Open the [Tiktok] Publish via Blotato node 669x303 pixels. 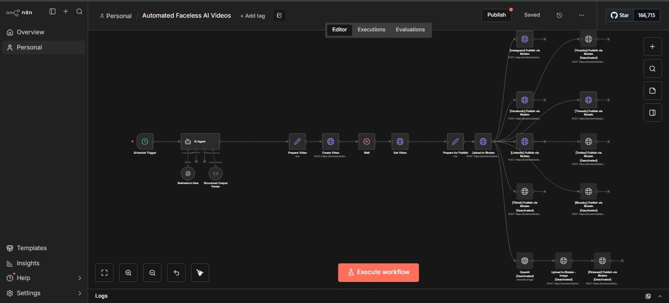(x=525, y=191)
